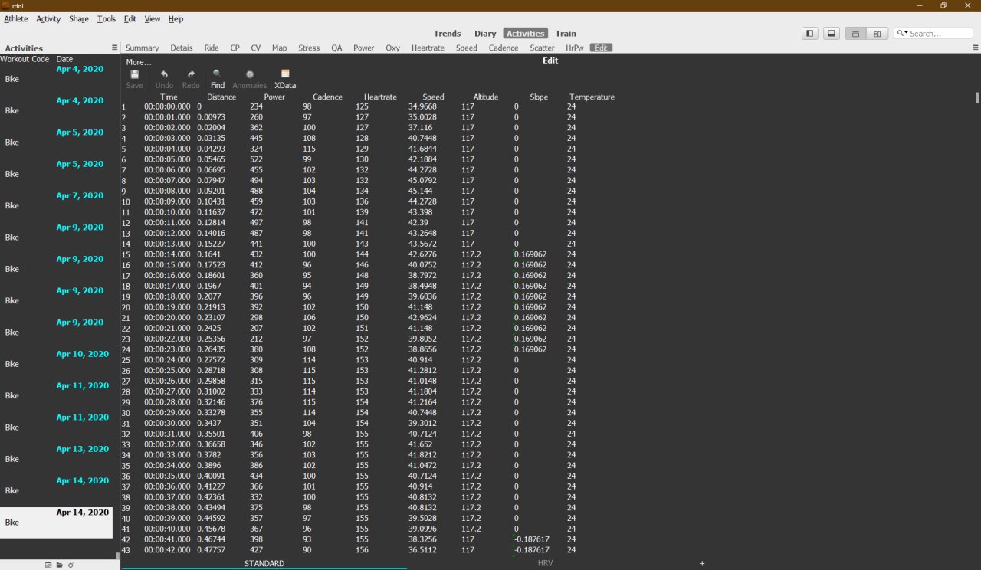Open the Activities sidebar hamburger menu
This screenshot has width=981, height=570.
(x=115, y=47)
